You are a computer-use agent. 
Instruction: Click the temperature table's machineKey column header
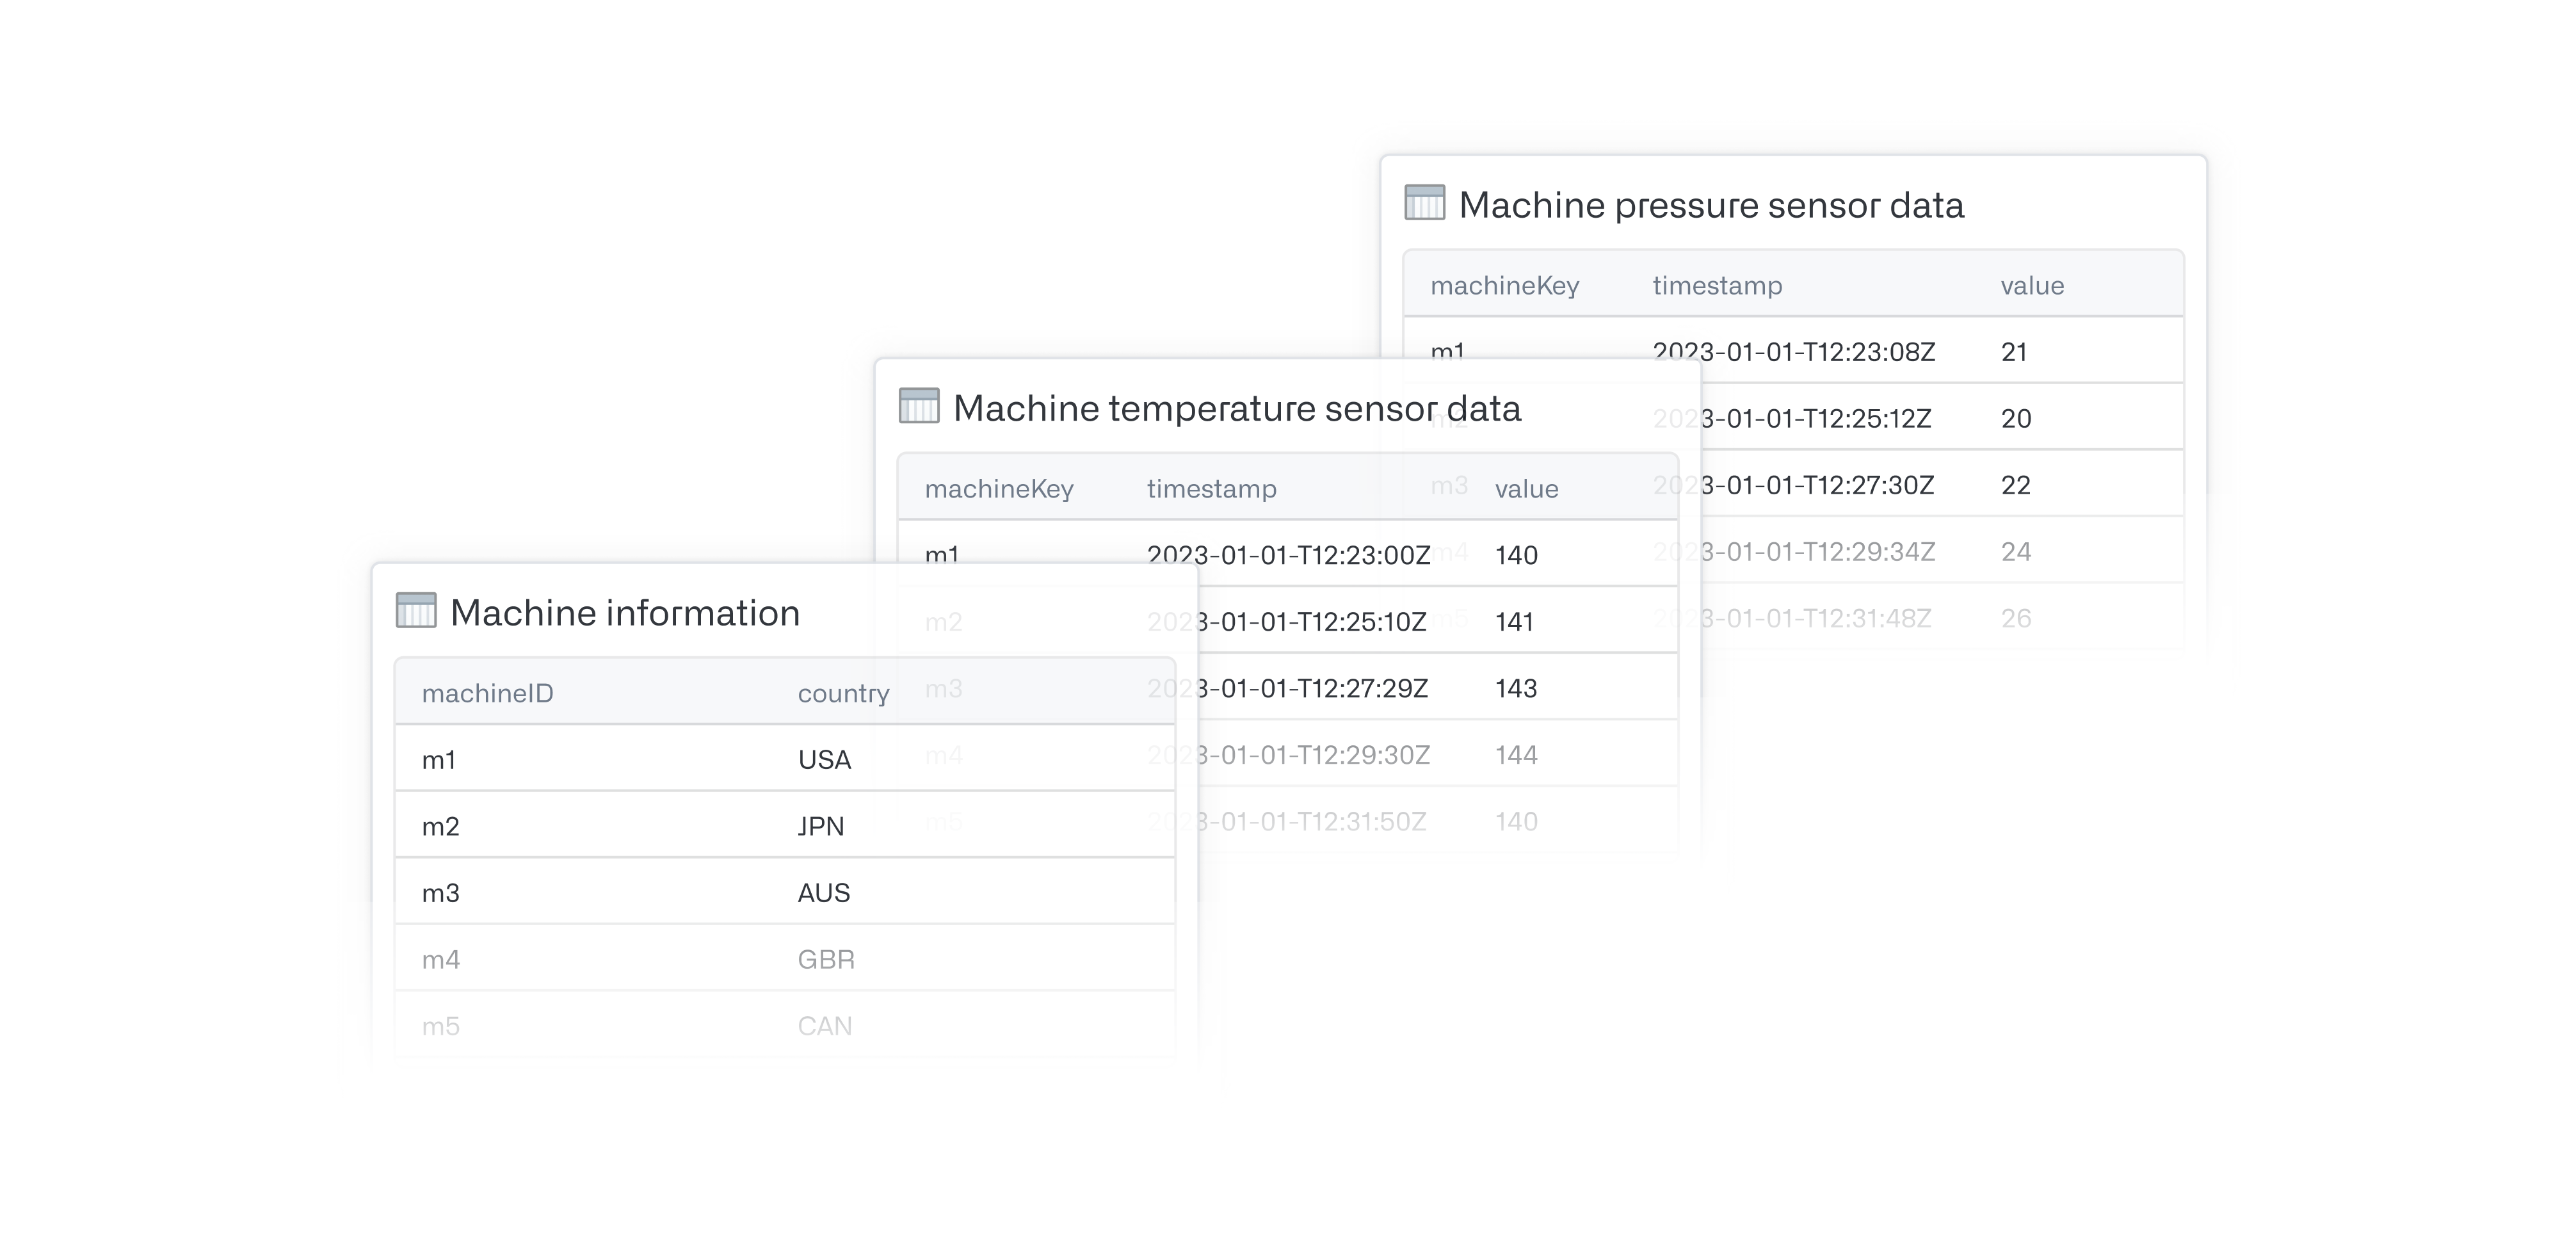[x=999, y=488]
